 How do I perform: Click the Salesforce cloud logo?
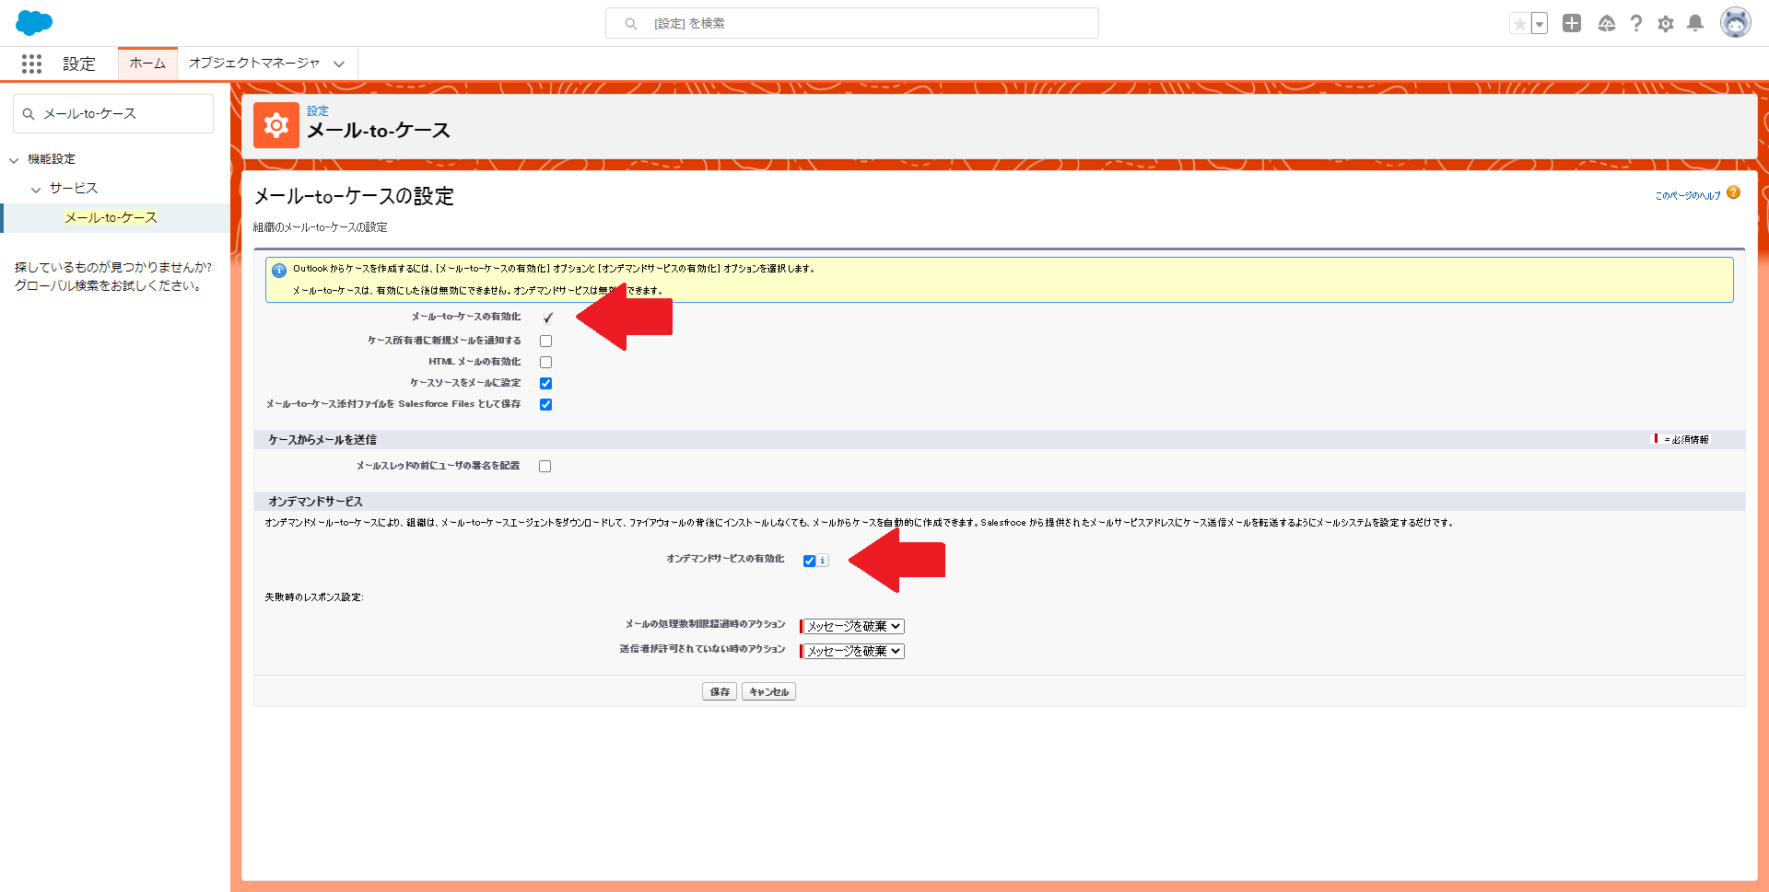click(x=34, y=23)
